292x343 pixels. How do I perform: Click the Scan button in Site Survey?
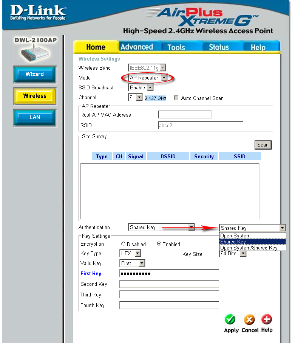[263, 145]
